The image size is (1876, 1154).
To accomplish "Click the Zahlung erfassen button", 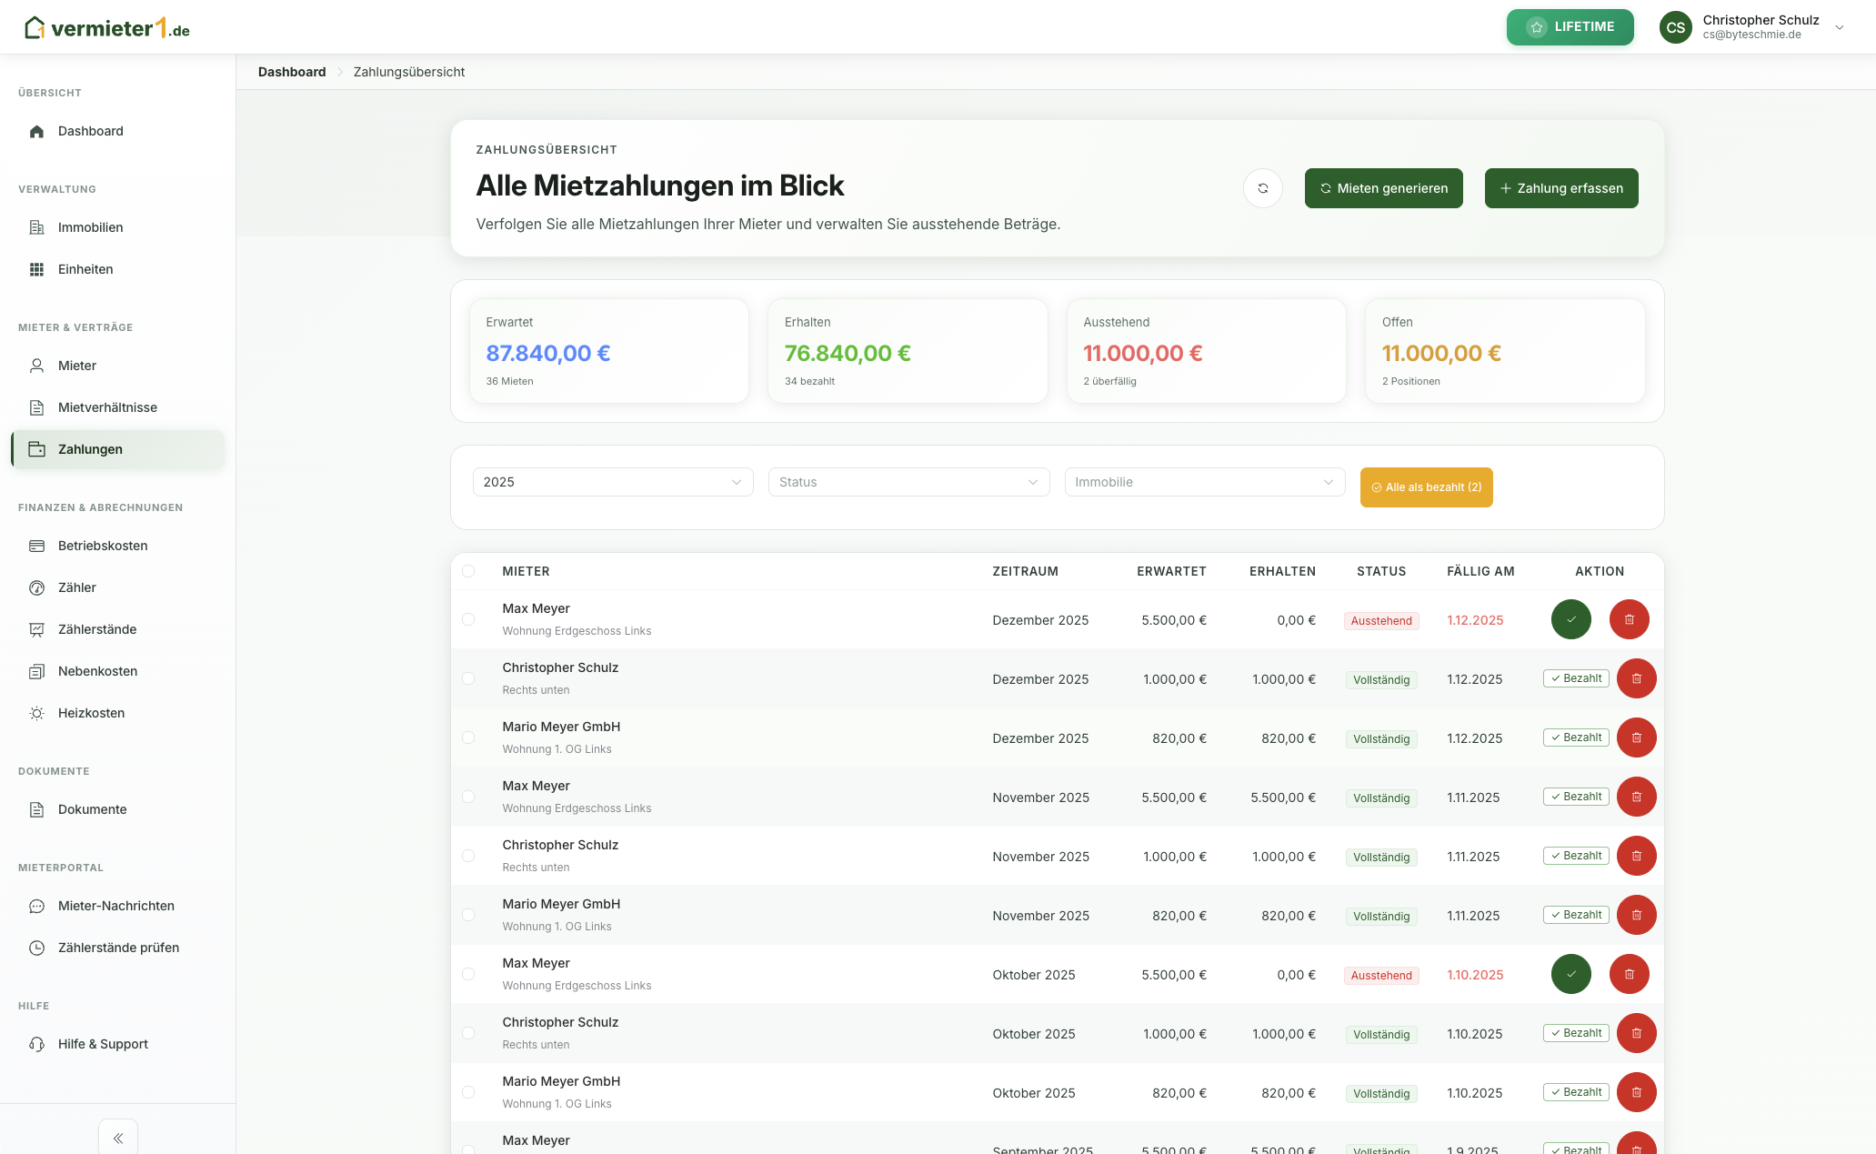I will tap(1560, 188).
